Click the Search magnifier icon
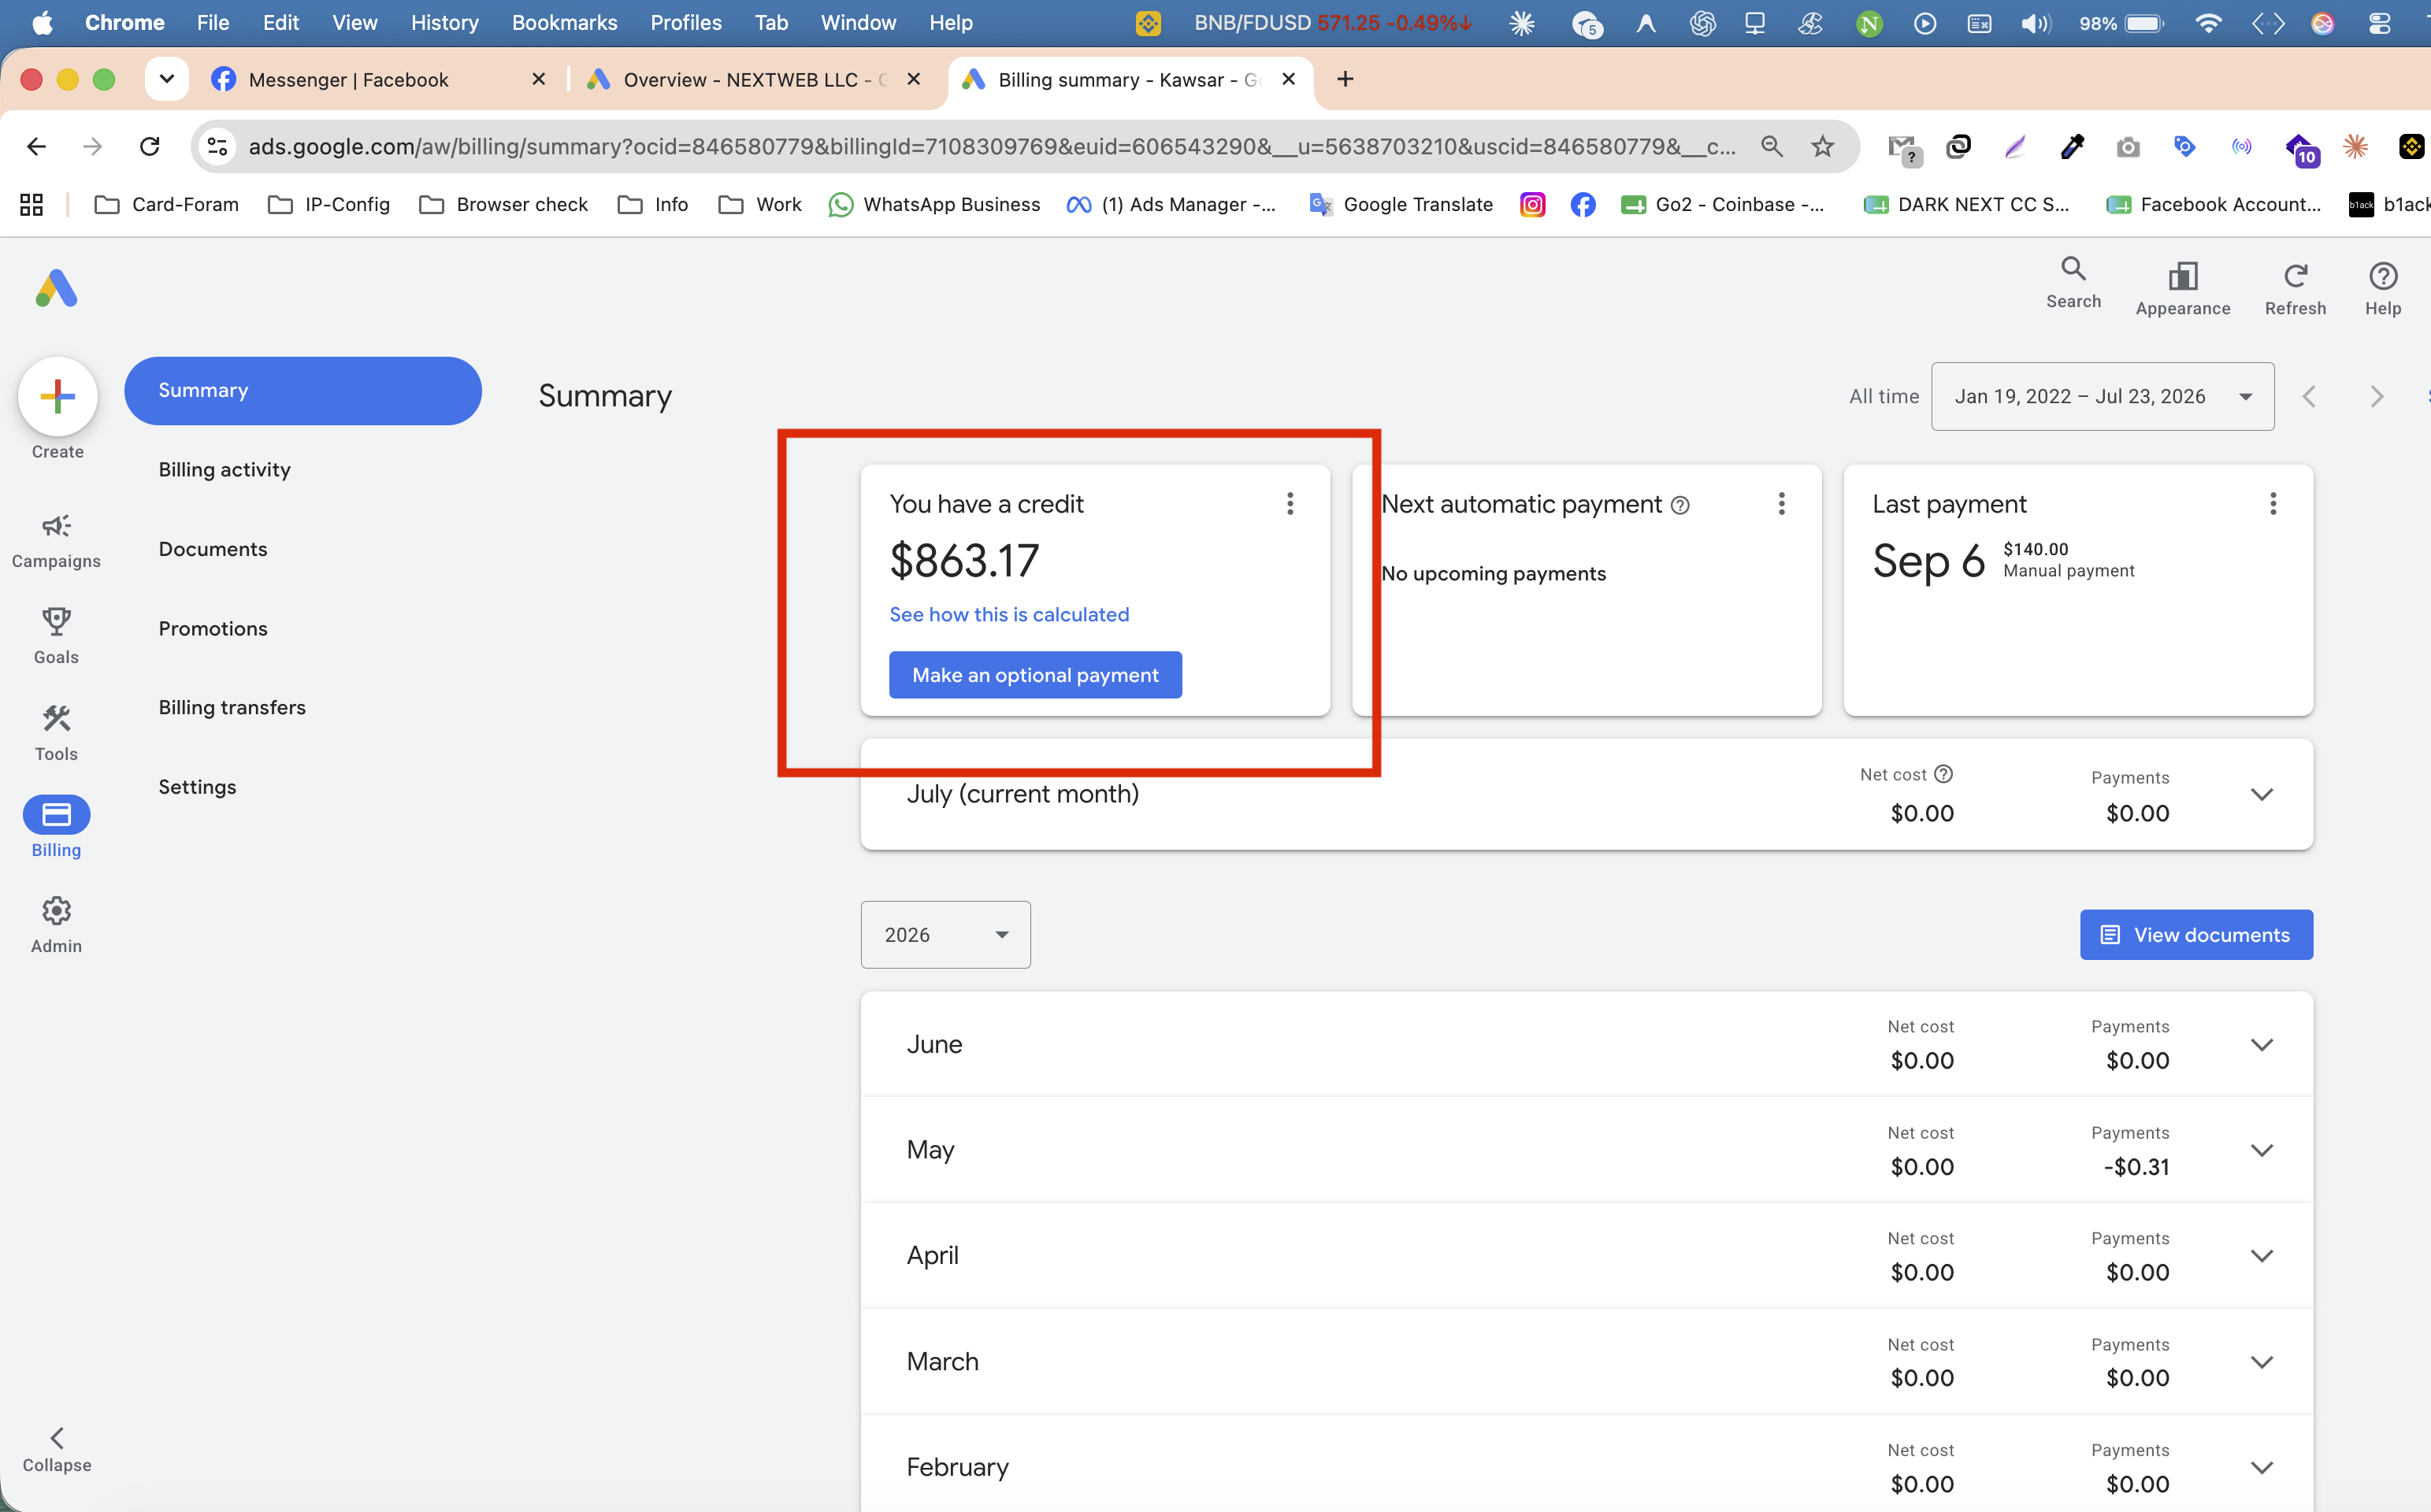2431x1512 pixels. pos(2073,269)
